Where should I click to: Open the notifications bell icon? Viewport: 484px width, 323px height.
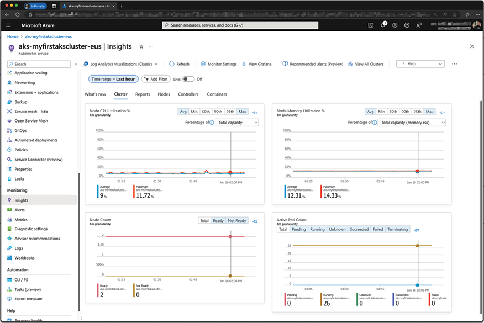(383, 25)
